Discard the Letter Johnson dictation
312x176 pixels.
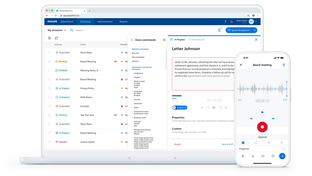[x=177, y=144]
